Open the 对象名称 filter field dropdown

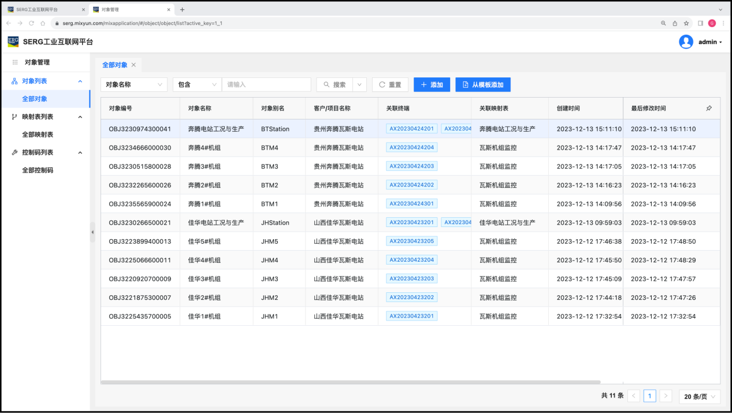(134, 85)
